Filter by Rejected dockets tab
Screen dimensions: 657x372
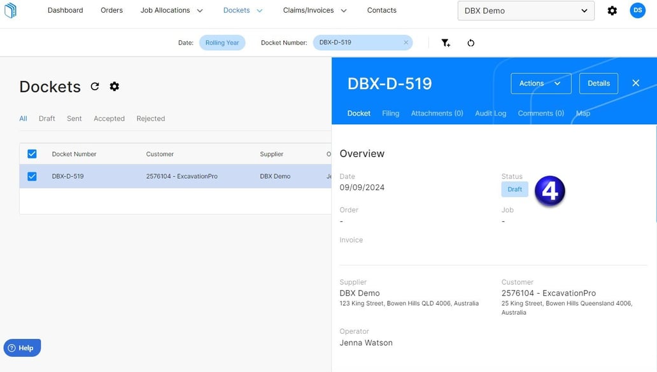(x=150, y=118)
